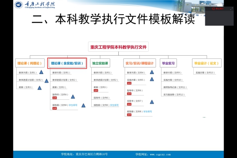Select the 毕业设计(论文) category box

pyautogui.click(x=207, y=63)
